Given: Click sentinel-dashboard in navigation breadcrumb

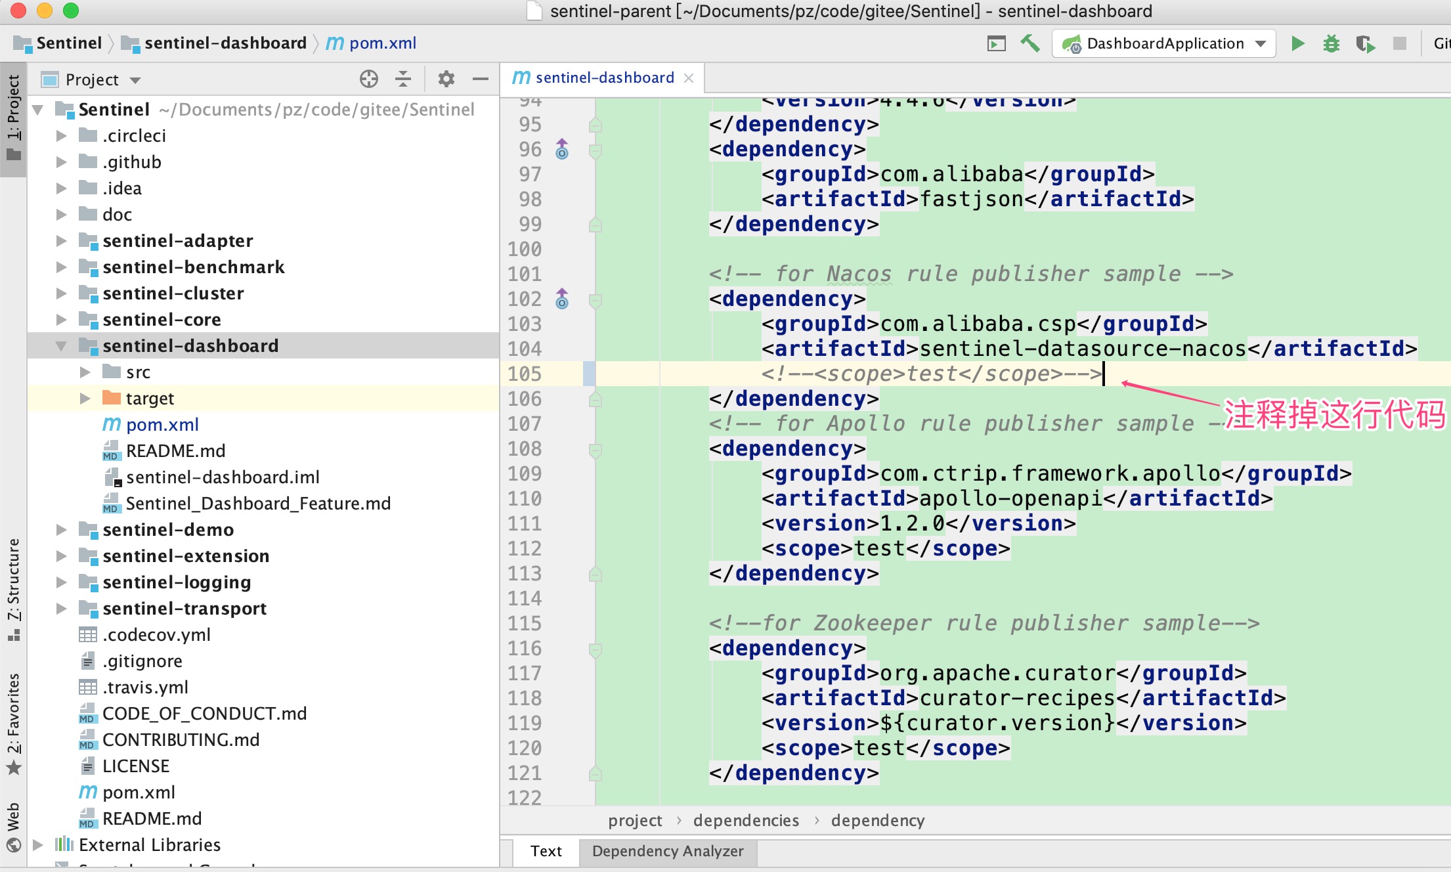Looking at the screenshot, I should [x=214, y=43].
